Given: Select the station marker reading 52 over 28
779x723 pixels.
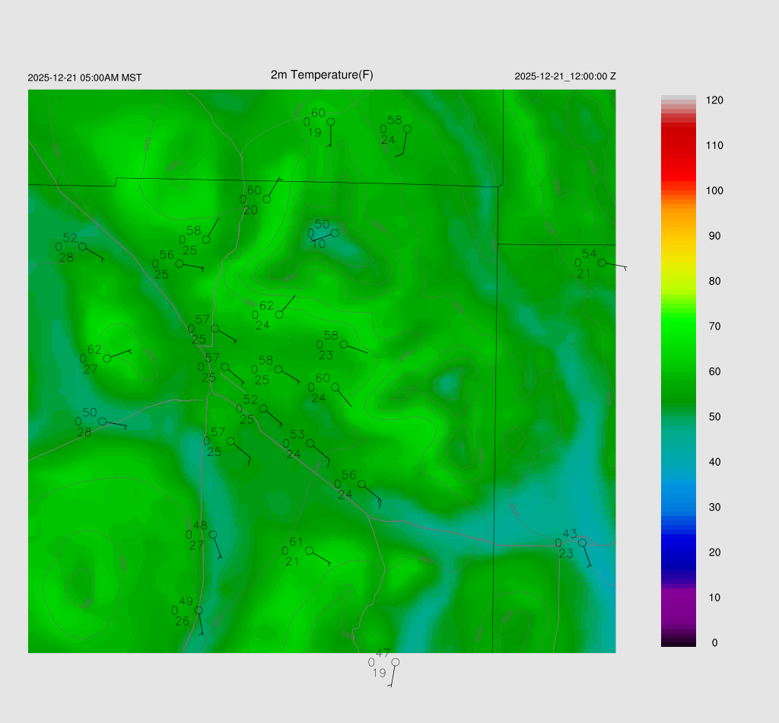Looking at the screenshot, I should 82,247.
